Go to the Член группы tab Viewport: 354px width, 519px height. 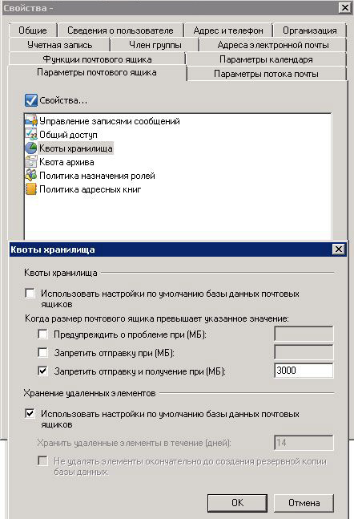pyautogui.click(x=155, y=45)
